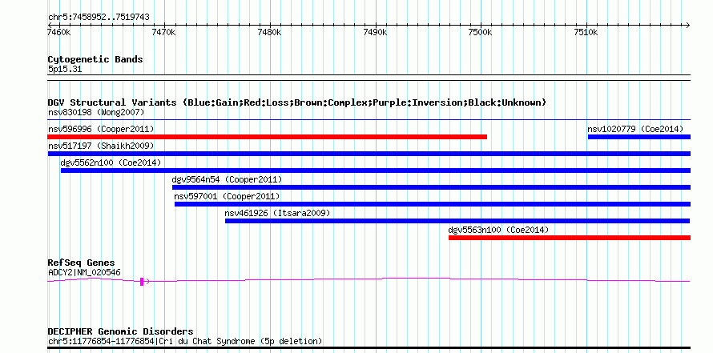Open the dgv5562n100 (Coe2014) variant bar
Image resolution: width=713 pixels, height=353 pixels.
pos(376,170)
